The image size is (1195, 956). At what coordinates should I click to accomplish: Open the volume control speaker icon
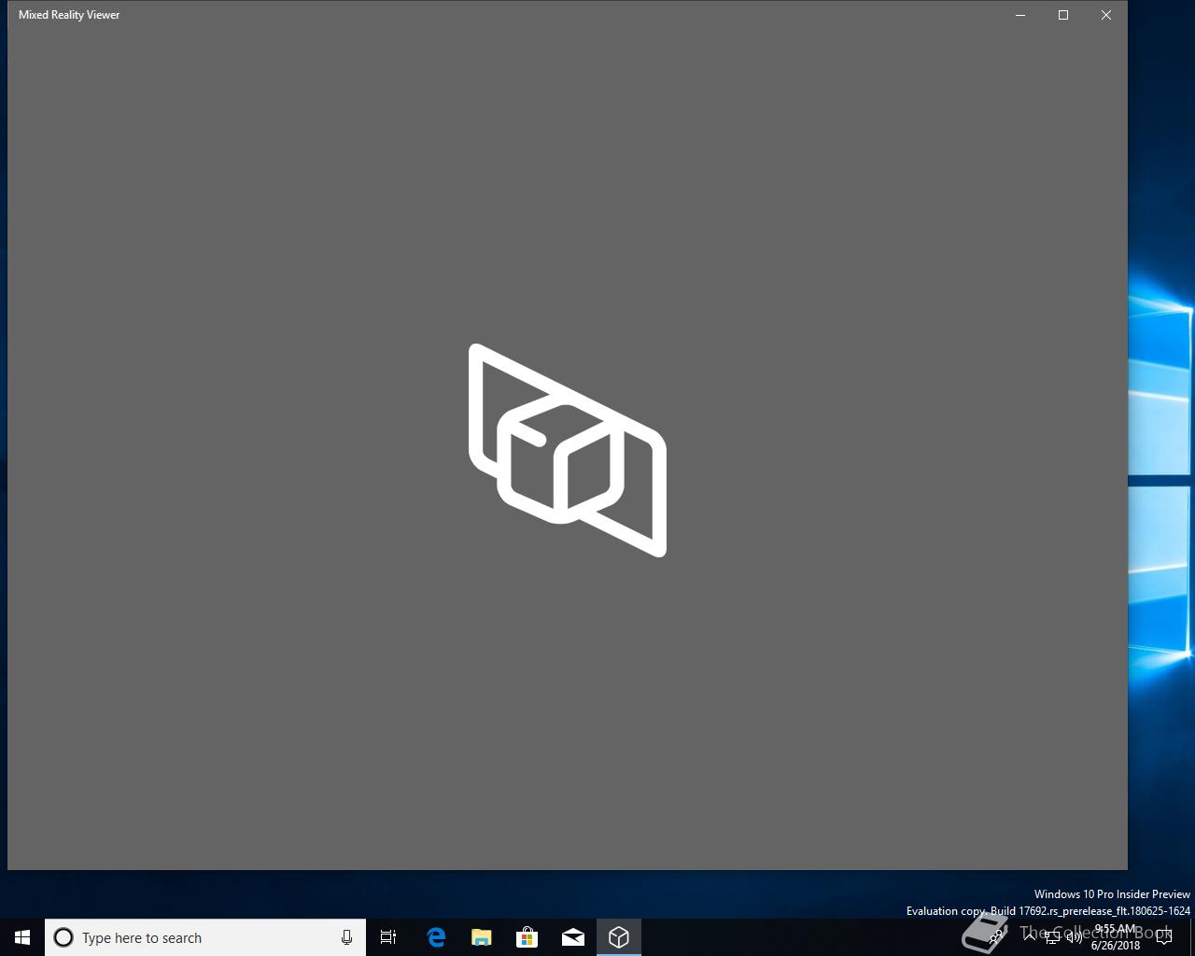(x=1074, y=937)
